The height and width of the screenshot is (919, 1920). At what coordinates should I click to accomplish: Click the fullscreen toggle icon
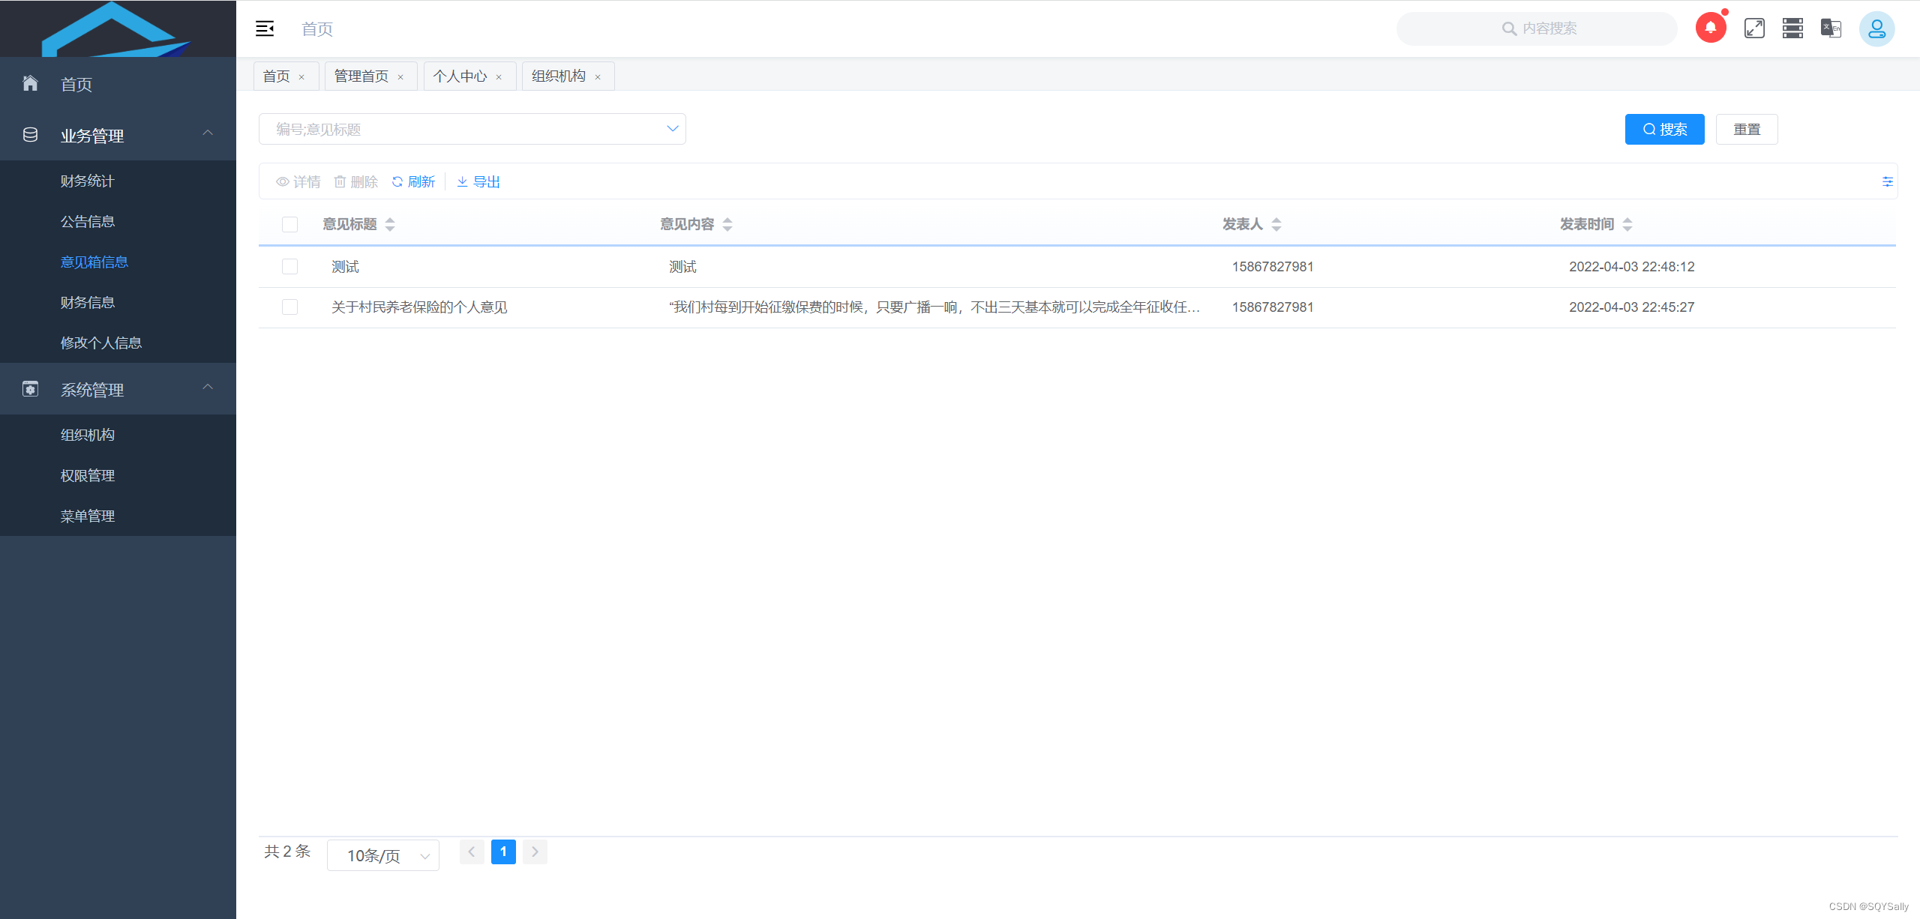(1755, 28)
